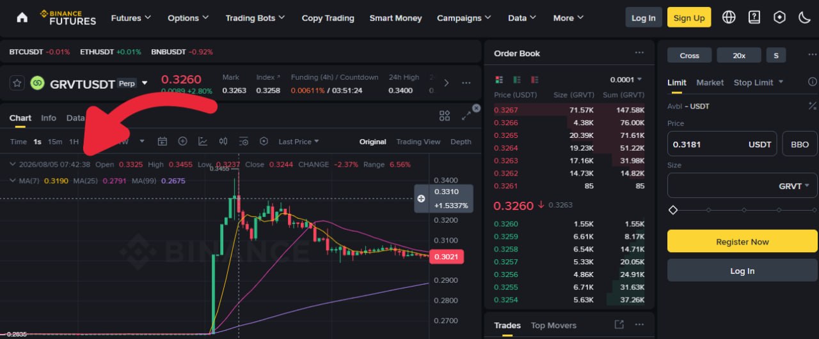Open chart hexagon settings icon
Screen dimensions: 819x339
264,141
